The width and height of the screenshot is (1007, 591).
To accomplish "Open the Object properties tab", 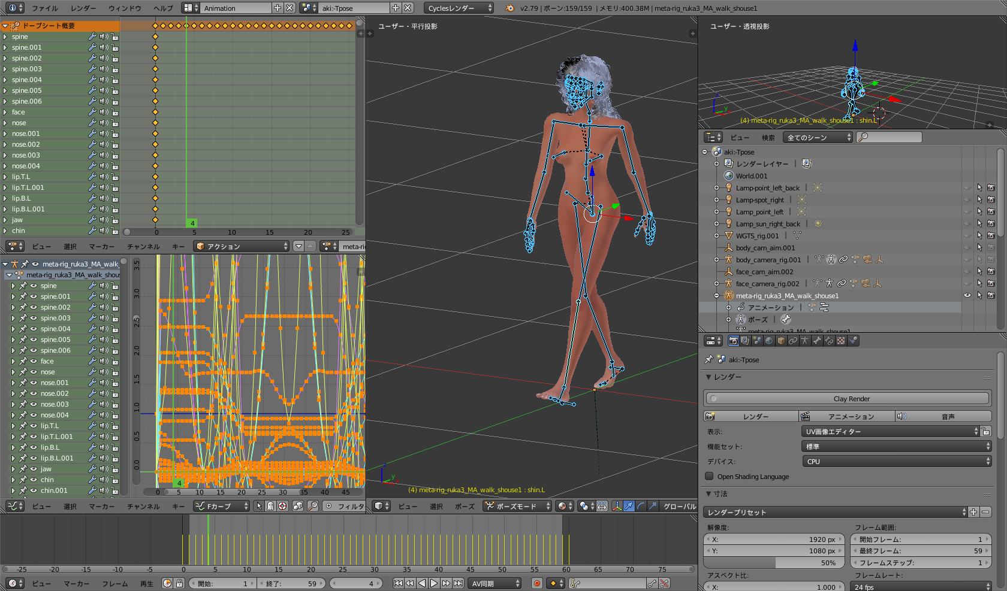I will point(781,341).
